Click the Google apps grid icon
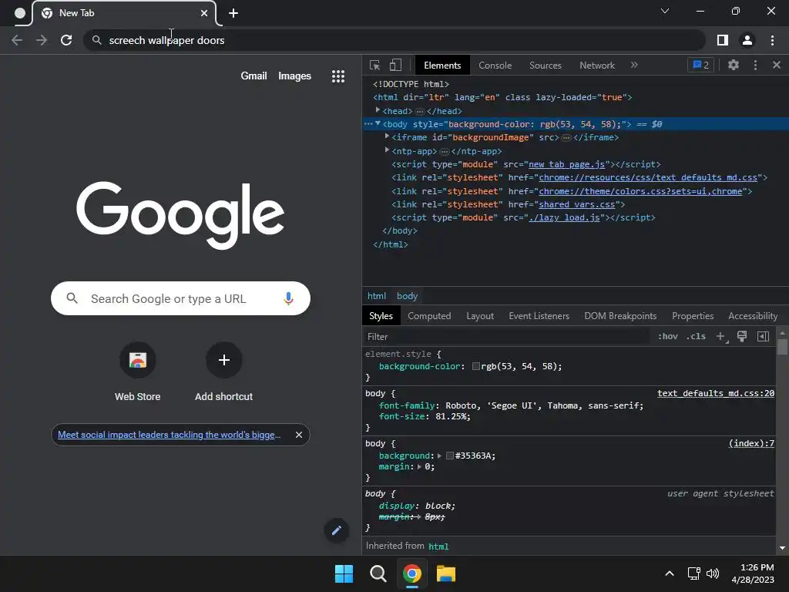The width and height of the screenshot is (789, 592). point(338,76)
